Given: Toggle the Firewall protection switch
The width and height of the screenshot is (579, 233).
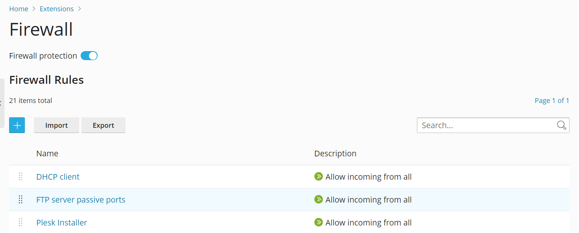Looking at the screenshot, I should [89, 56].
